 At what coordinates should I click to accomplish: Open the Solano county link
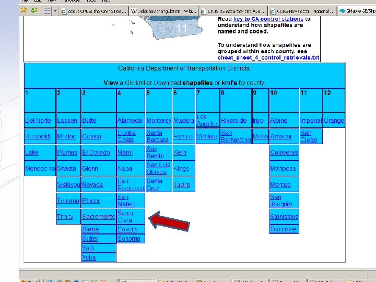[127, 229]
